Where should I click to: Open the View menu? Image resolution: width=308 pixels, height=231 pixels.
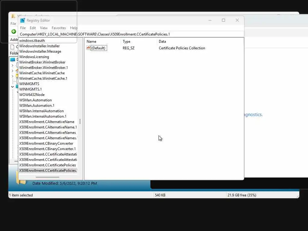coord(44,28)
